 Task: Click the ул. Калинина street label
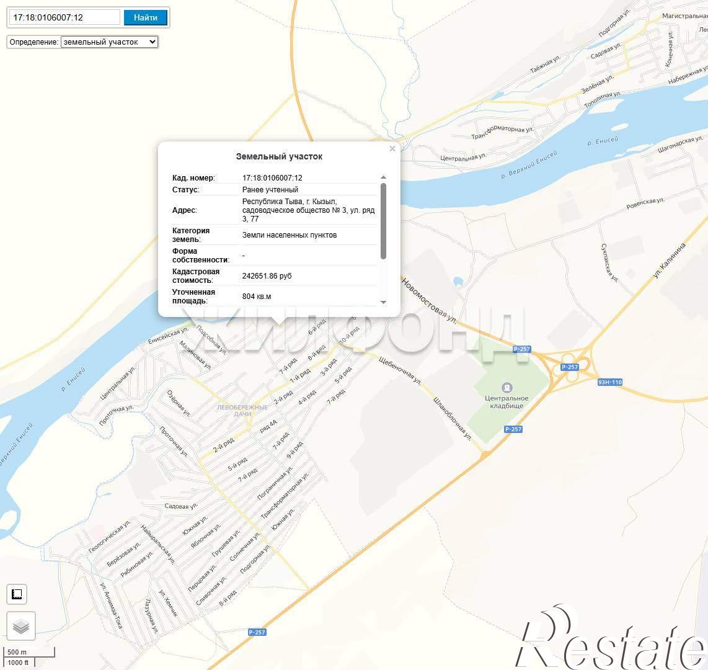[x=670, y=260]
